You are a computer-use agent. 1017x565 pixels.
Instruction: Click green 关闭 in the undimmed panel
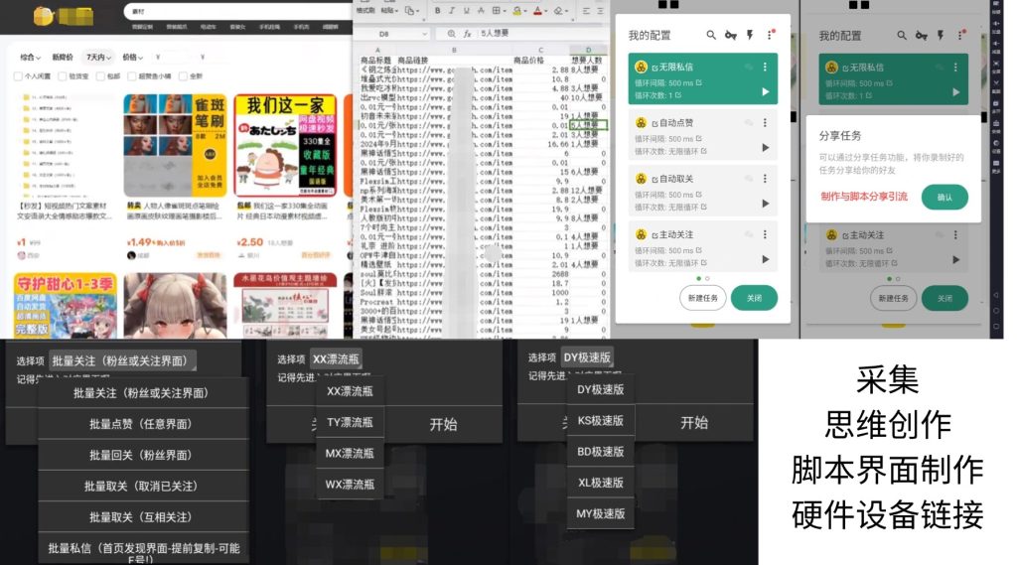click(x=754, y=298)
